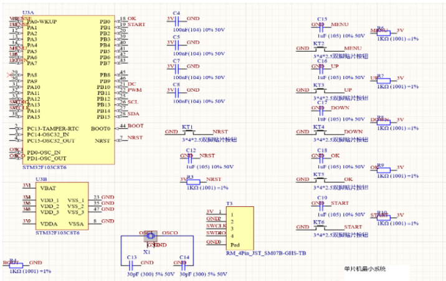The image size is (446, 281).
Task: Click the VSS_2 pin name in U3B
Action: 75,206
